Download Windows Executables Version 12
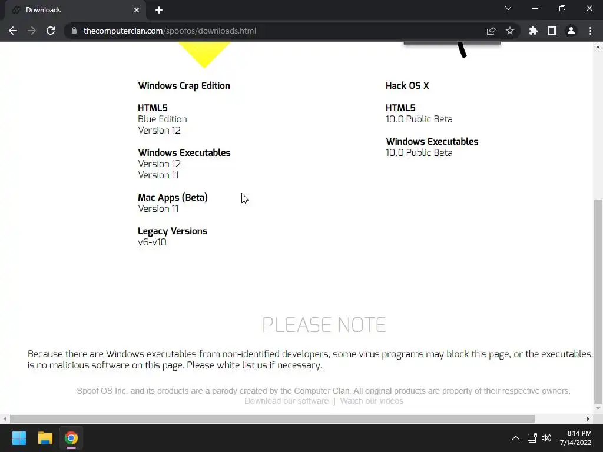The image size is (603, 452). [x=159, y=164]
